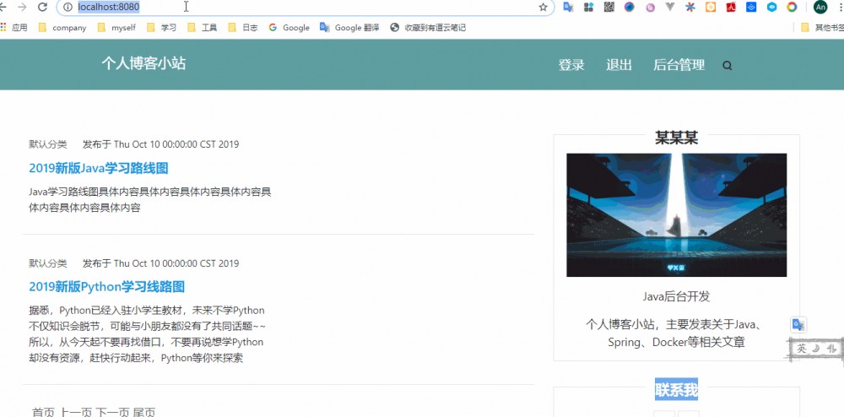
Task: Click '默认分类' above the Java article
Action: (48, 144)
